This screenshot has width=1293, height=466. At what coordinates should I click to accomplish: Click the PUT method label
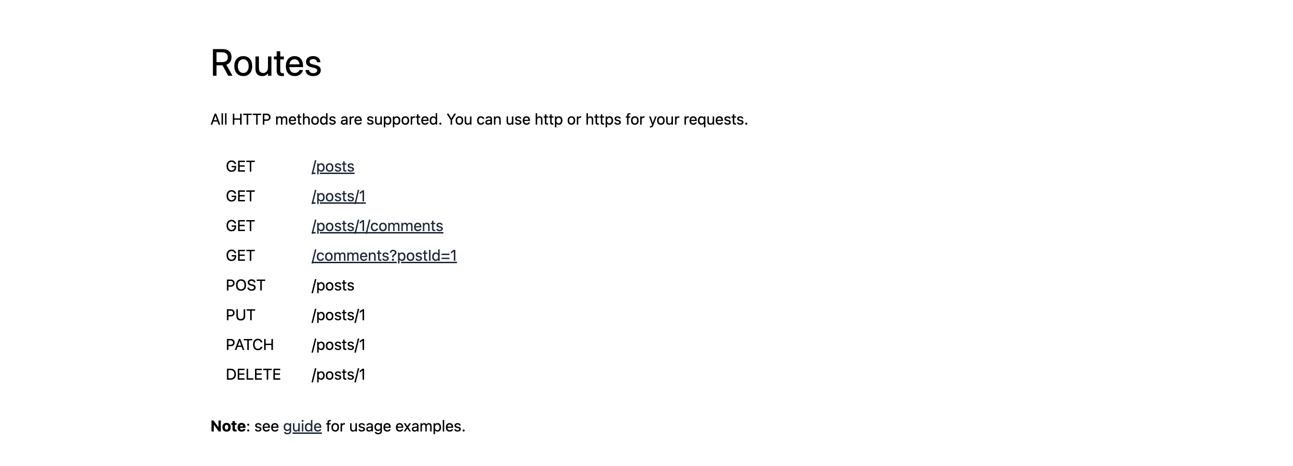pos(241,315)
